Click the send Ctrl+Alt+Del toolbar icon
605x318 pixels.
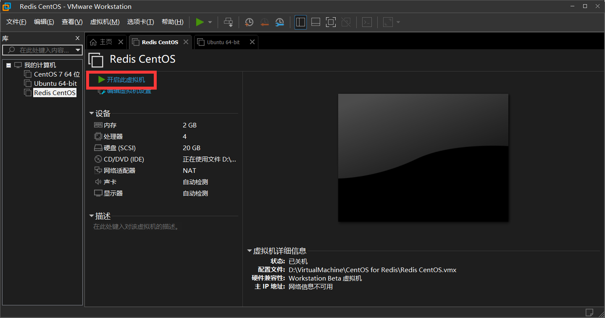point(228,22)
